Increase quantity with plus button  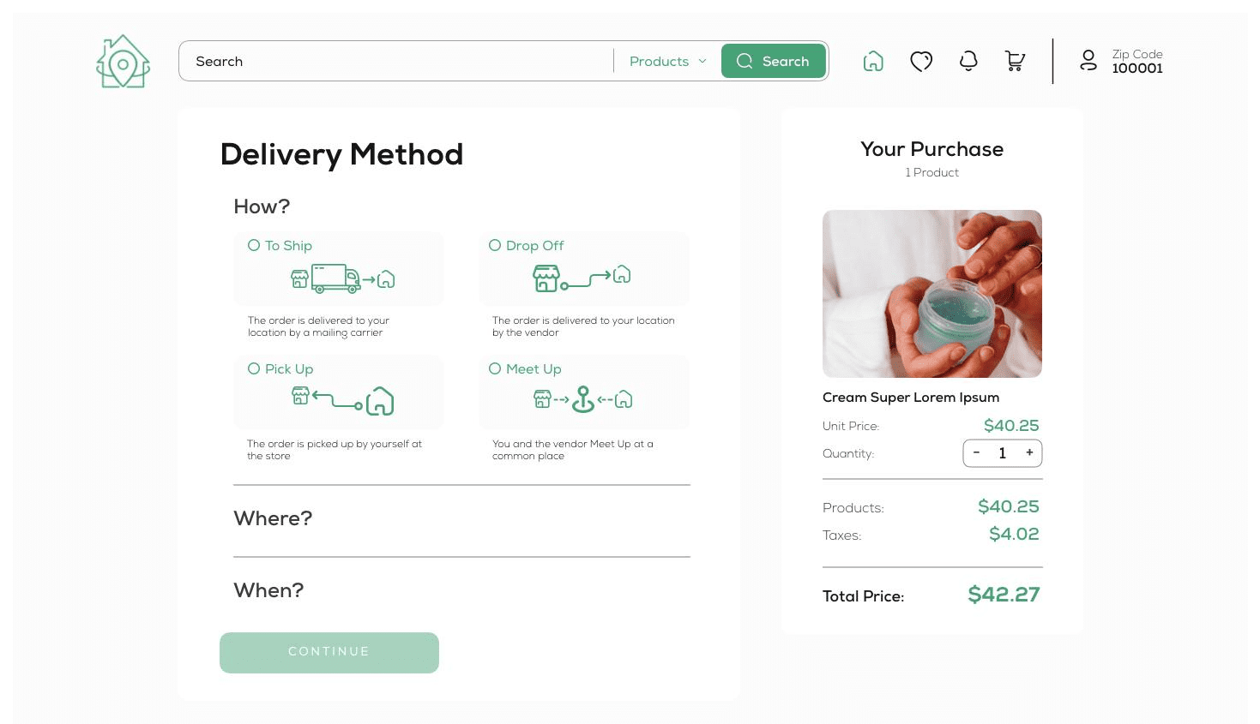(1029, 452)
